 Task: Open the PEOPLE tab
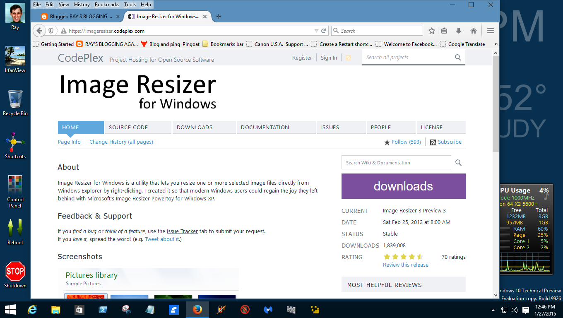click(x=391, y=127)
